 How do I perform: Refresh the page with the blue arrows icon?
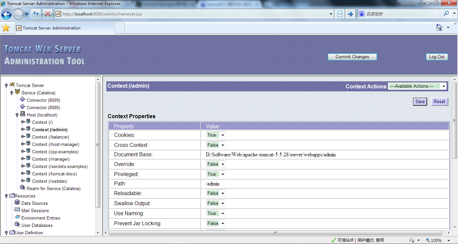pyautogui.click(x=36, y=14)
